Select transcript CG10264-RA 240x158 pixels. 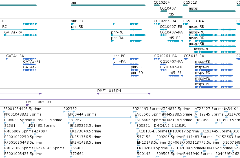point(157,24)
